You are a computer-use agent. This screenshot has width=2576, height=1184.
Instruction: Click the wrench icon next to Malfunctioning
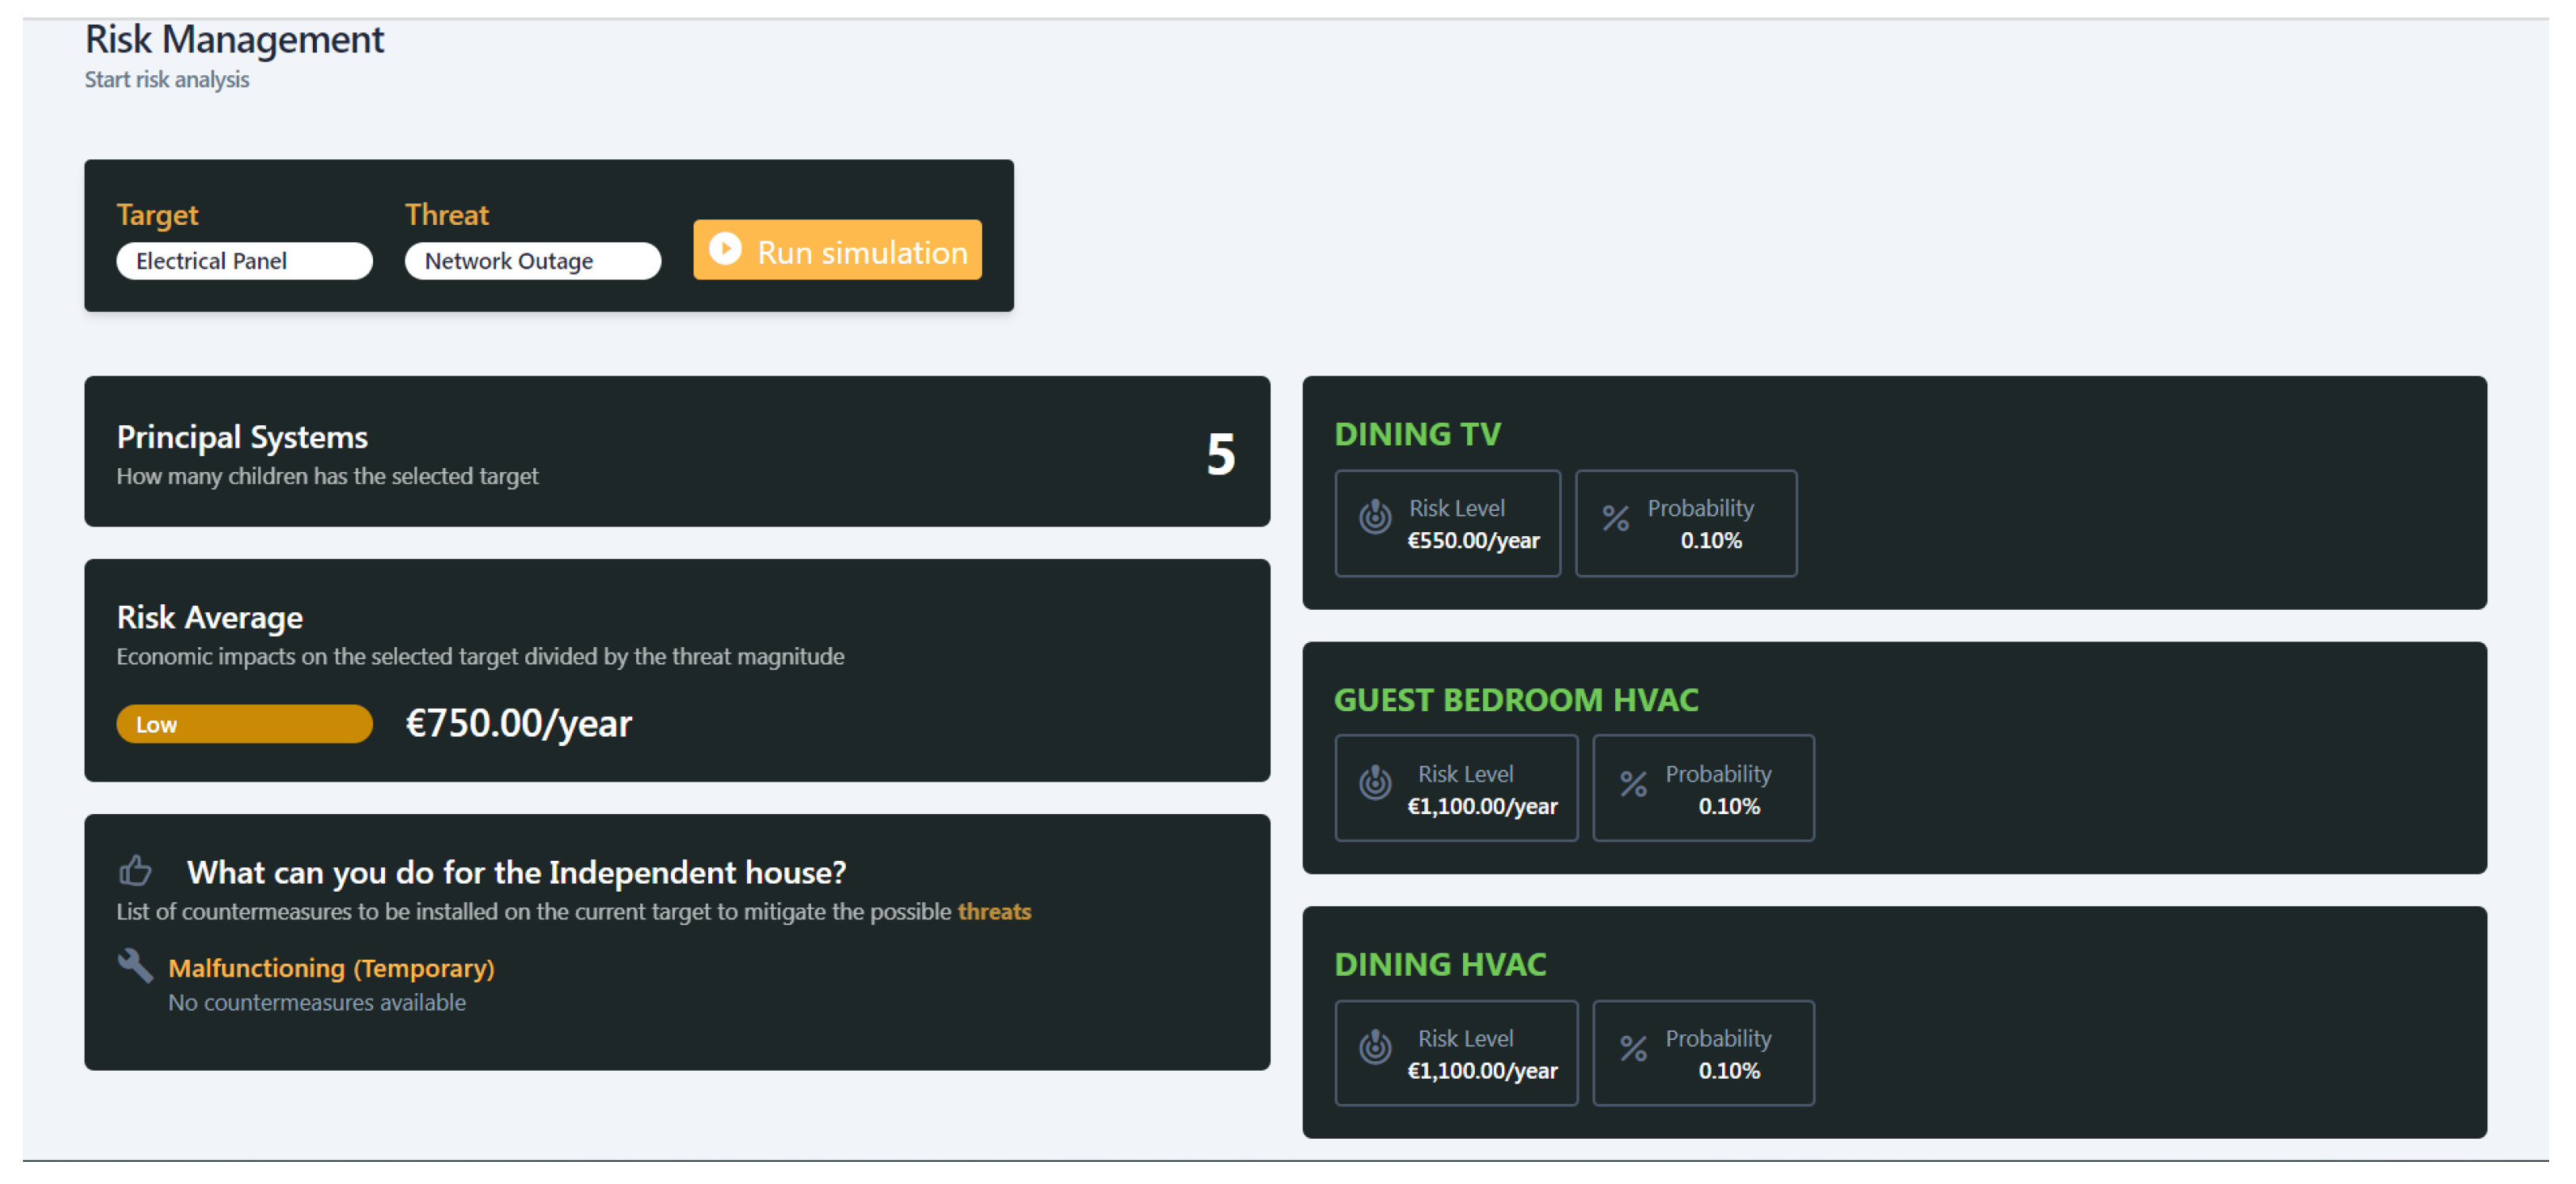(x=135, y=965)
